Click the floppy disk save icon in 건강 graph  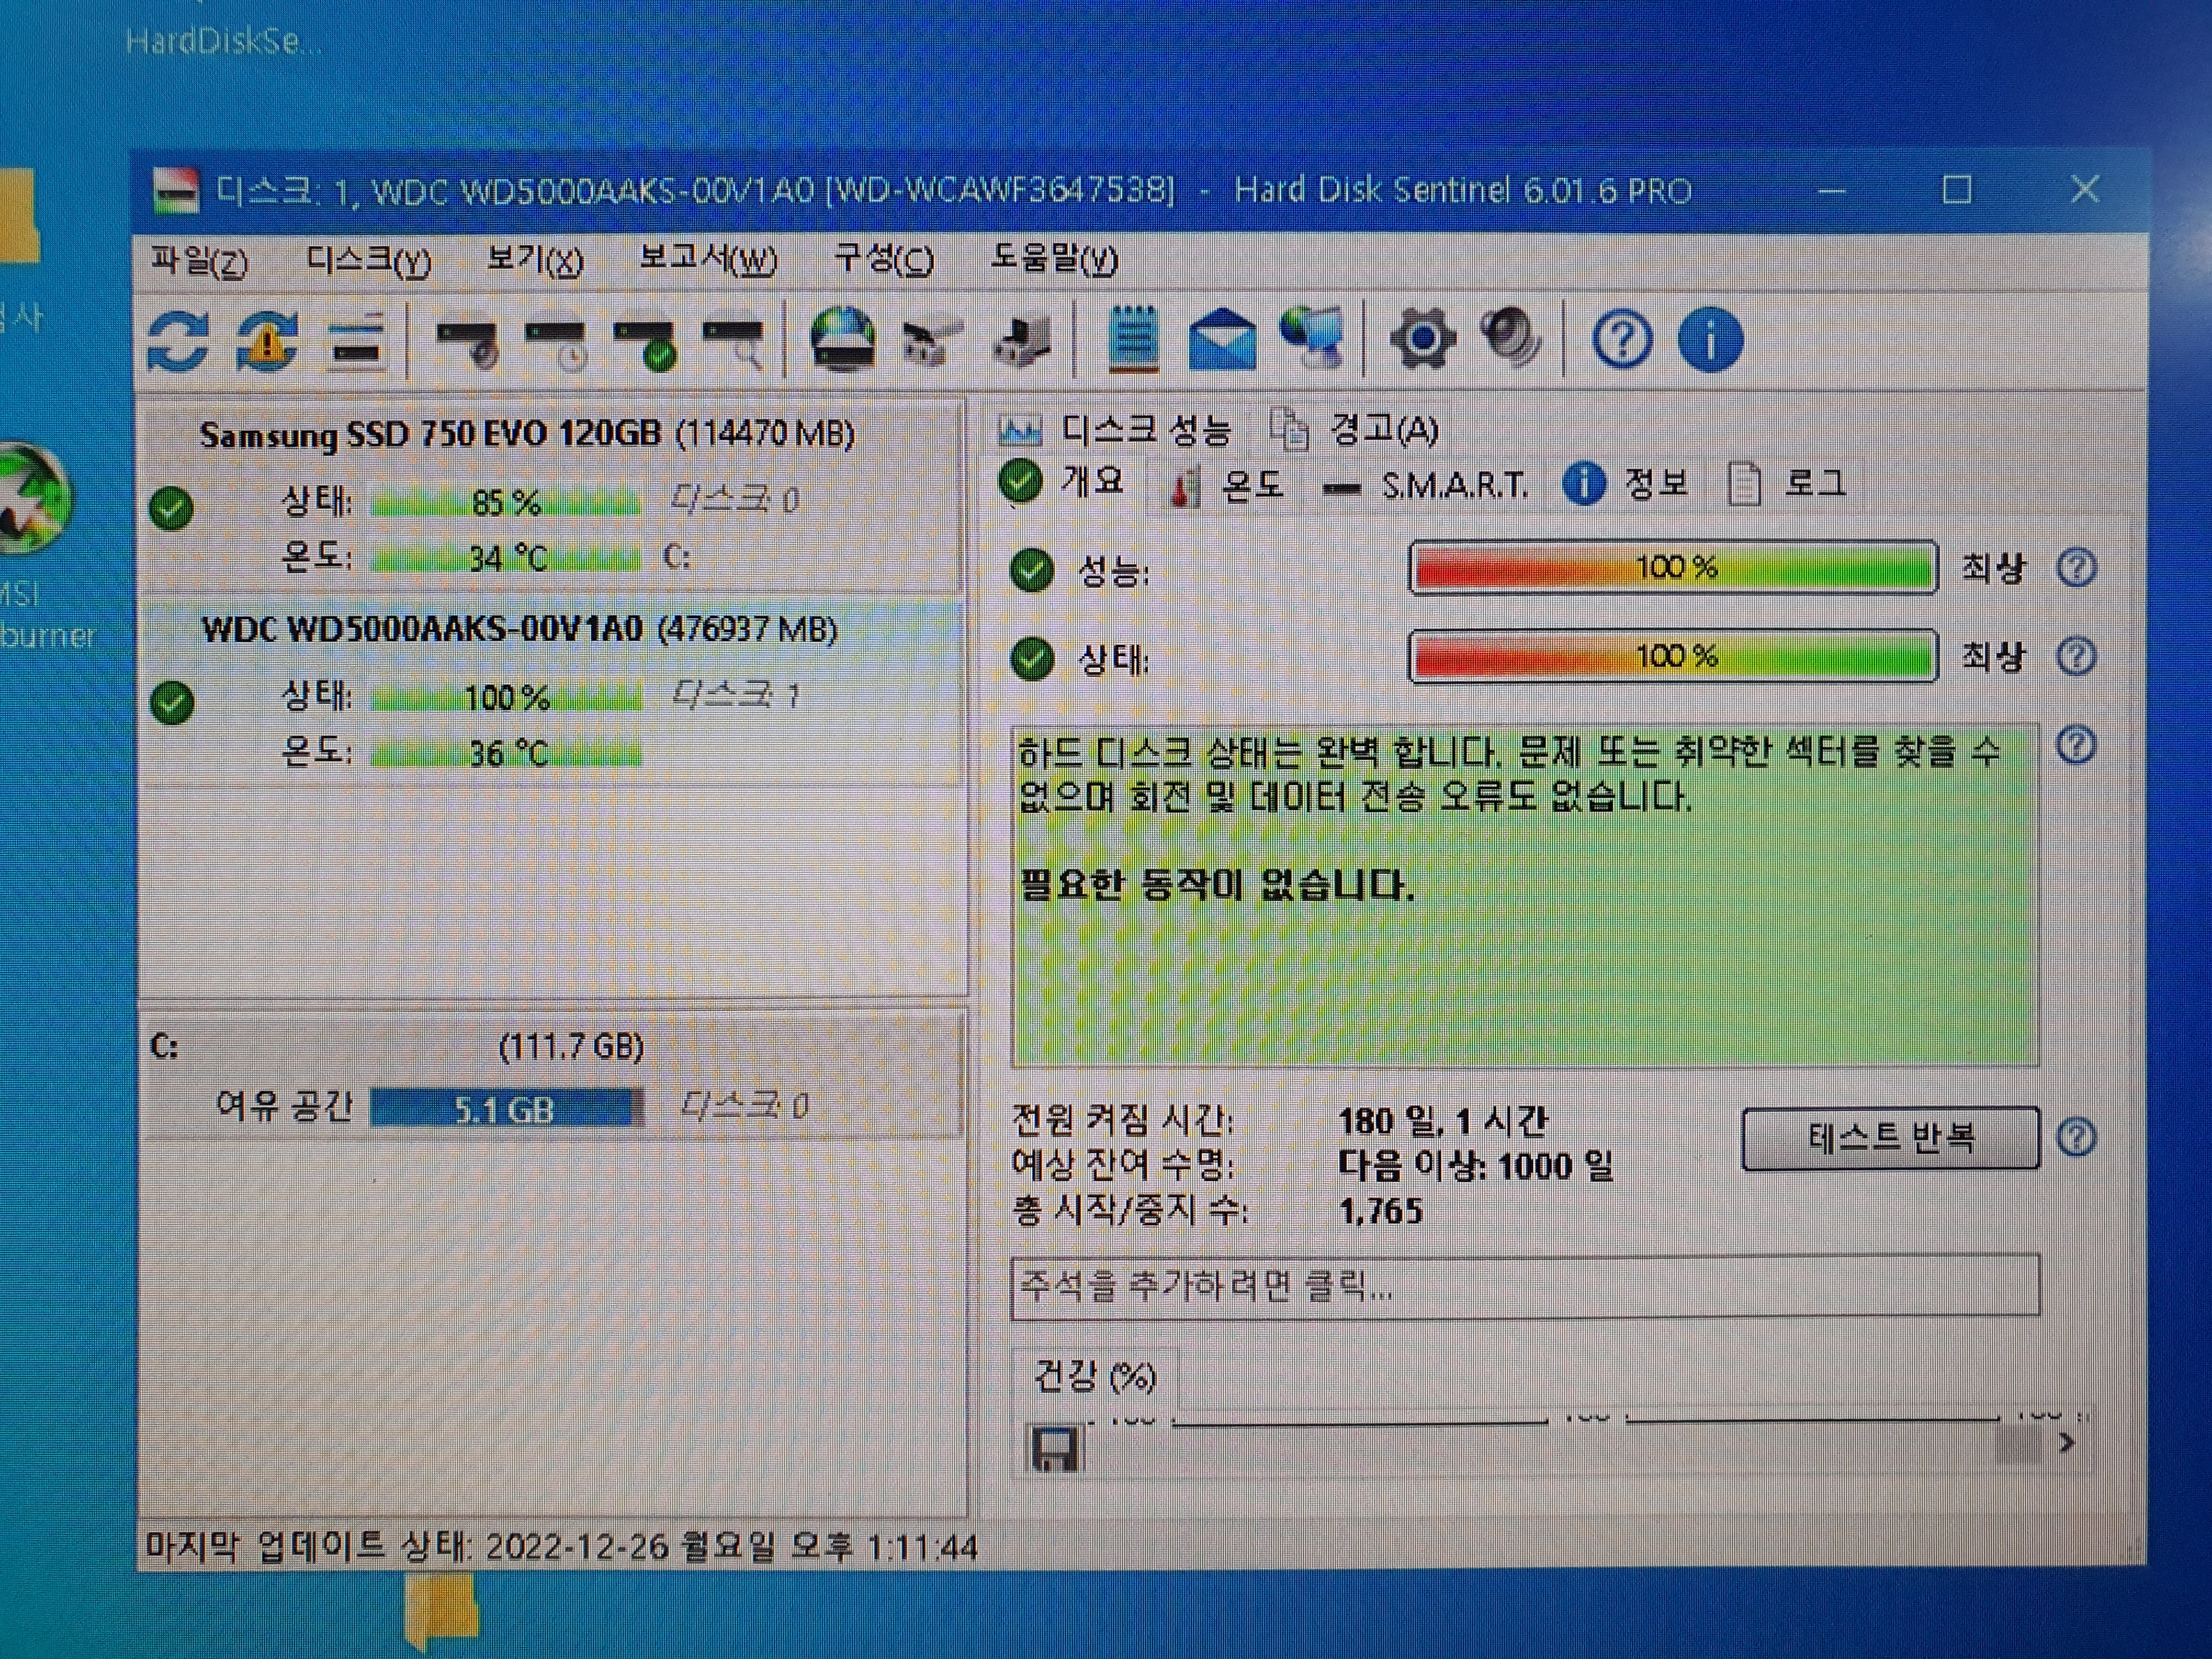[x=1055, y=1448]
